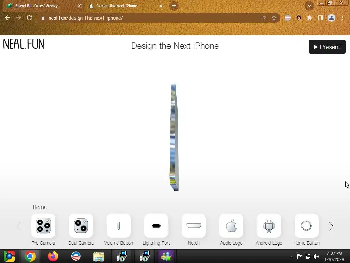This screenshot has width=350, height=263.
Task: Close the Spend Bill Gates' Money tab
Action: [79, 6]
